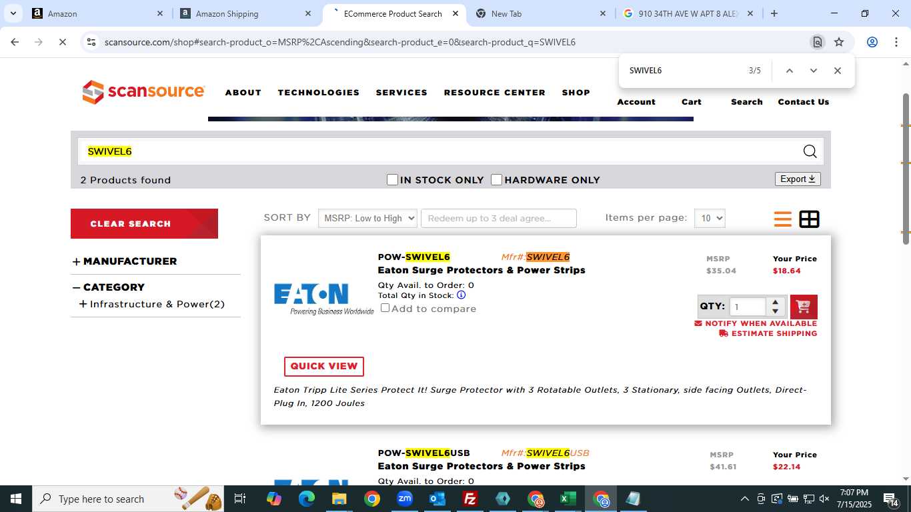This screenshot has height=512, width=911.
Task: Open FileZilla from taskbar
Action: [470, 499]
